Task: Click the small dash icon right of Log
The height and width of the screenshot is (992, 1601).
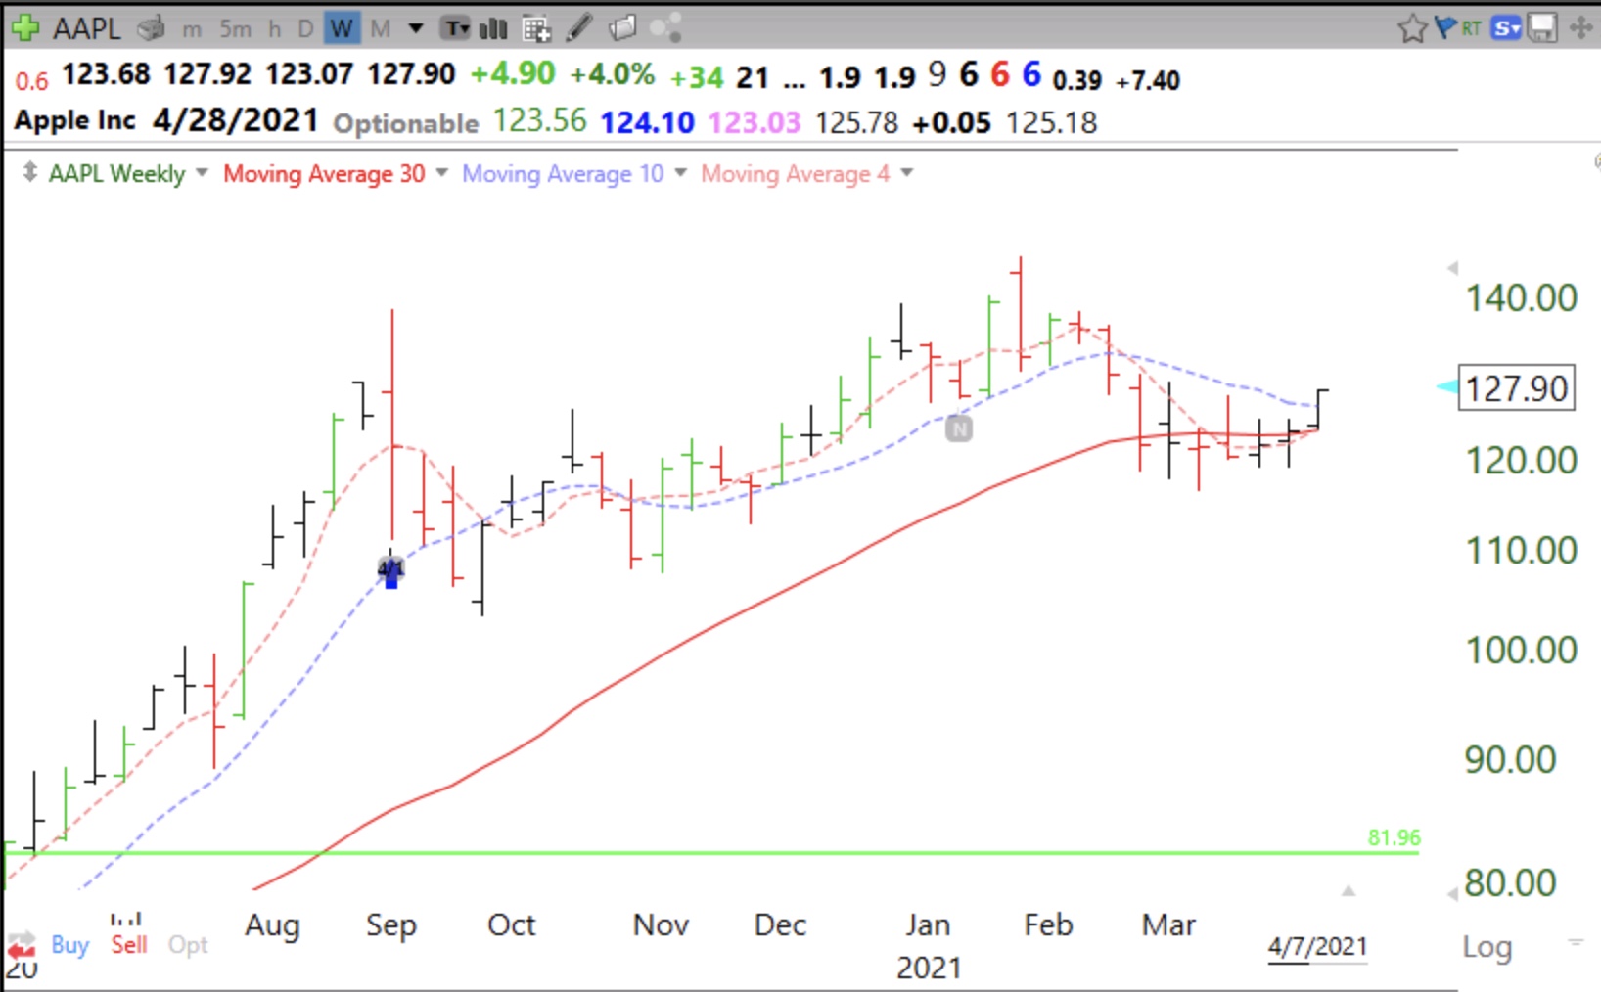Action: point(1576,941)
